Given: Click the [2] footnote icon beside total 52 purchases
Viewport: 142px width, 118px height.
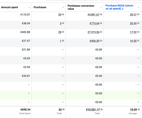Looking at the screenshot, I should (x=64, y=109).
